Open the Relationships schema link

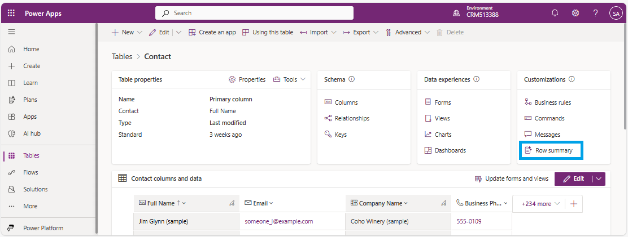(351, 118)
